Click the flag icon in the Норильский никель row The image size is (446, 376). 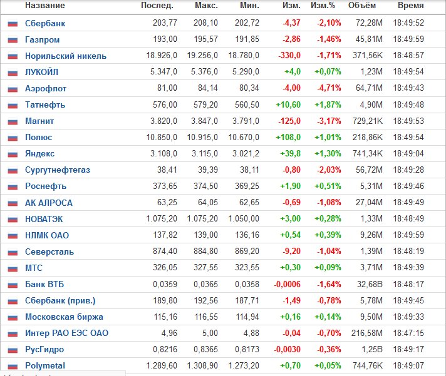coord(13,56)
